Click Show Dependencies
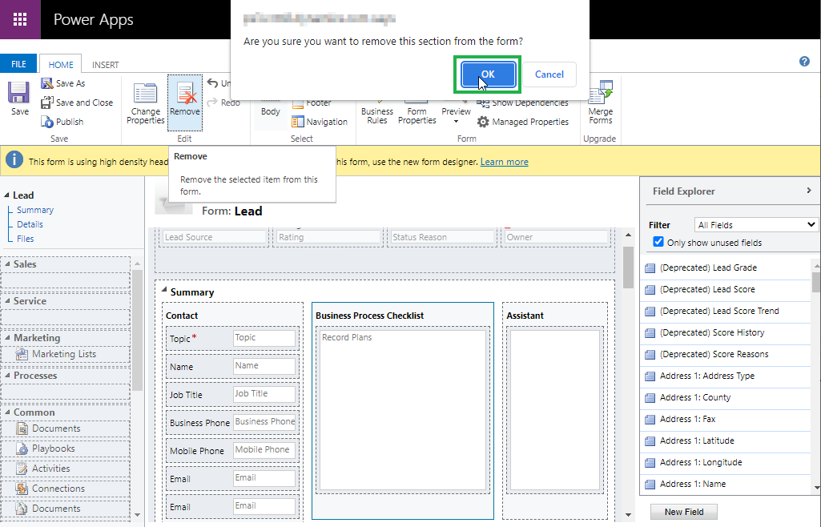This screenshot has height=527, width=821. [522, 103]
